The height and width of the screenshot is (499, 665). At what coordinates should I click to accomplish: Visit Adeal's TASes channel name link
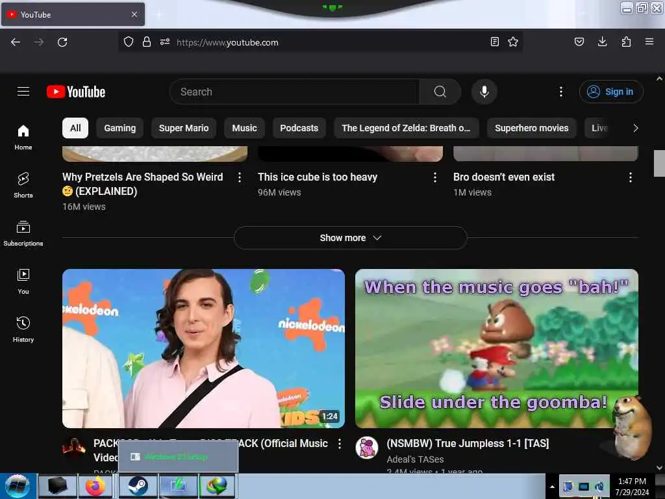[415, 459]
